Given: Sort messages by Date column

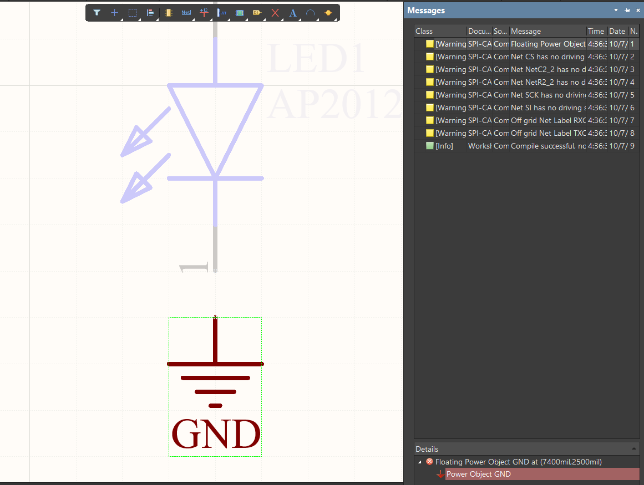Looking at the screenshot, I should (x=618, y=31).
